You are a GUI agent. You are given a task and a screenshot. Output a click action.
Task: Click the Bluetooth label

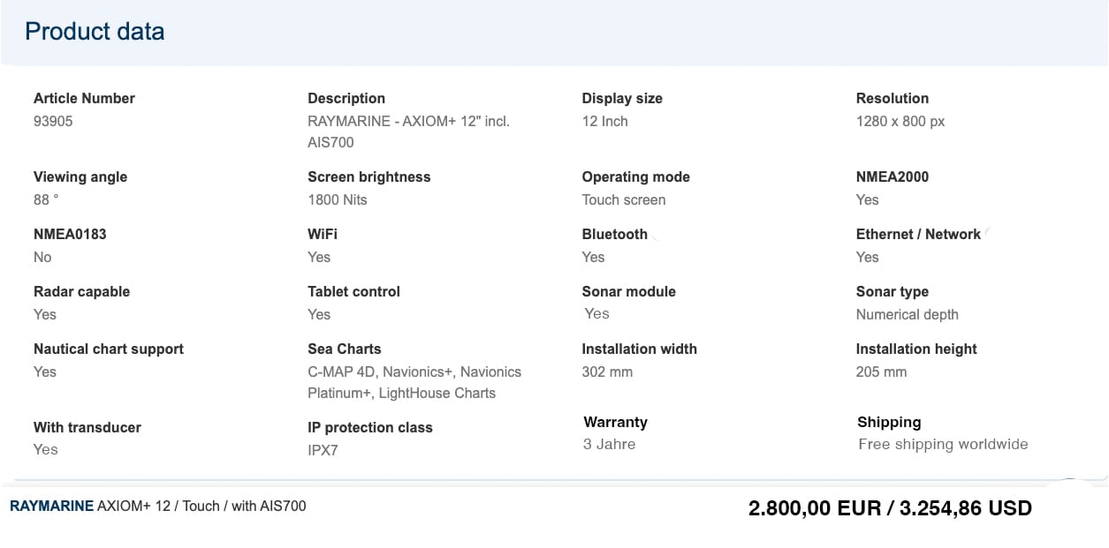[614, 234]
